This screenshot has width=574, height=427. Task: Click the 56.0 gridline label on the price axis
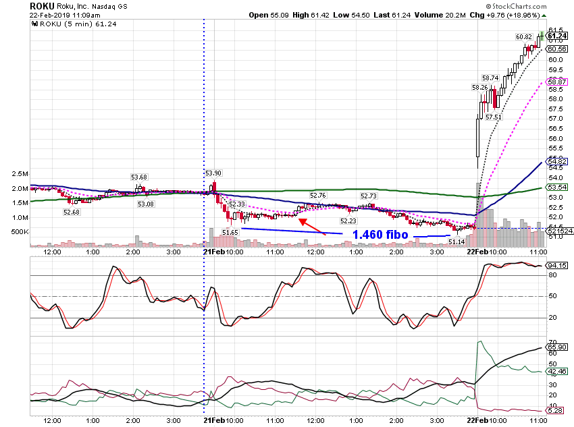555,138
